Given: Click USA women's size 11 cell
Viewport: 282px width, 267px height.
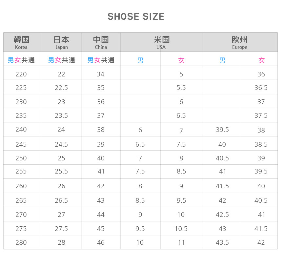Looking at the screenshot, I should [181, 242].
